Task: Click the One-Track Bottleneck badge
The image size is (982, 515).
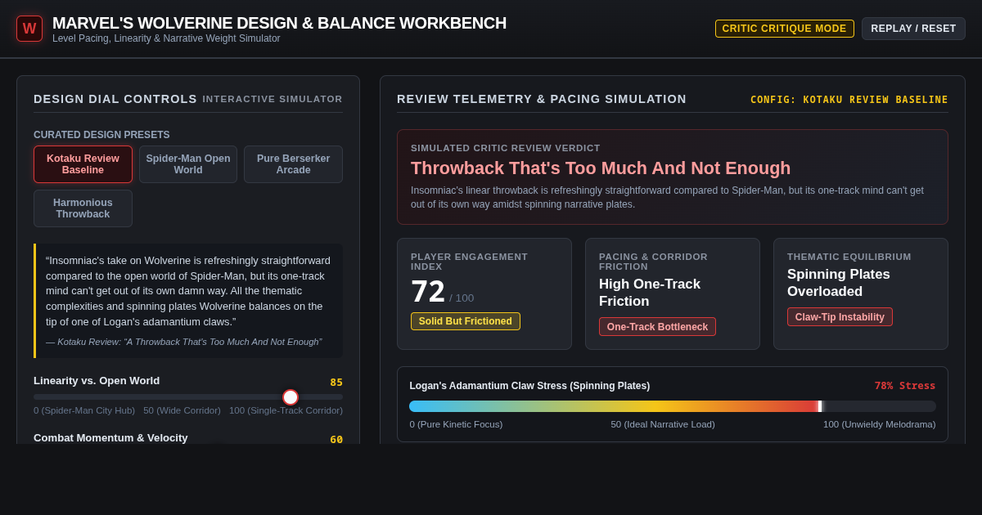Action: tap(657, 327)
